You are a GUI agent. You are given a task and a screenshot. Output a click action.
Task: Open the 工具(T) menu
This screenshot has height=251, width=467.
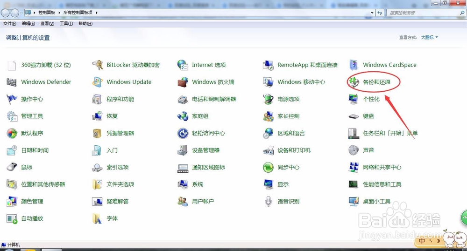66,23
